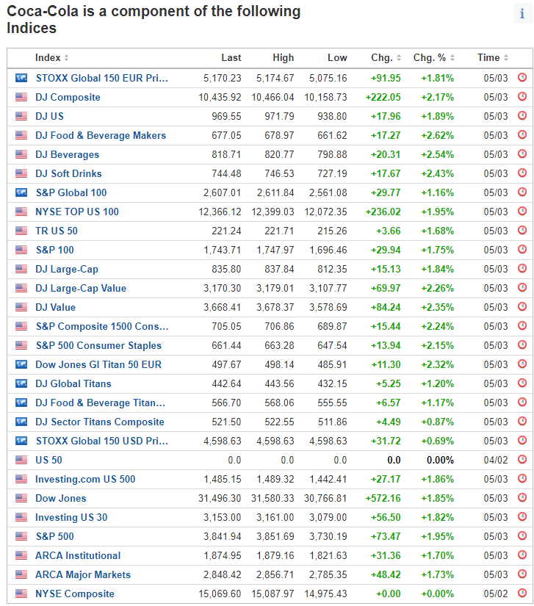The width and height of the screenshot is (534, 606).
Task: Open the Dow Jones index link
Action: point(61,498)
